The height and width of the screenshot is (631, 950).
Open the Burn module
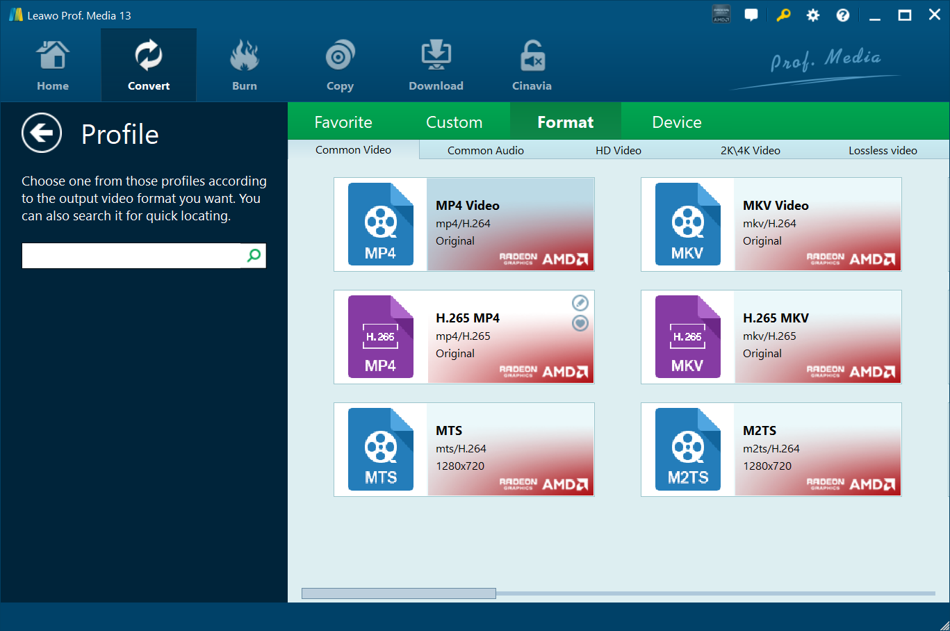(244, 66)
